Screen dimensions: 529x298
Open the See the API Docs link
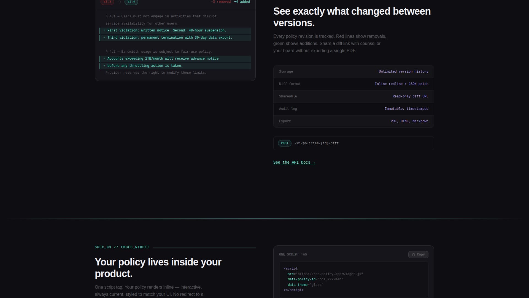tap(294, 163)
